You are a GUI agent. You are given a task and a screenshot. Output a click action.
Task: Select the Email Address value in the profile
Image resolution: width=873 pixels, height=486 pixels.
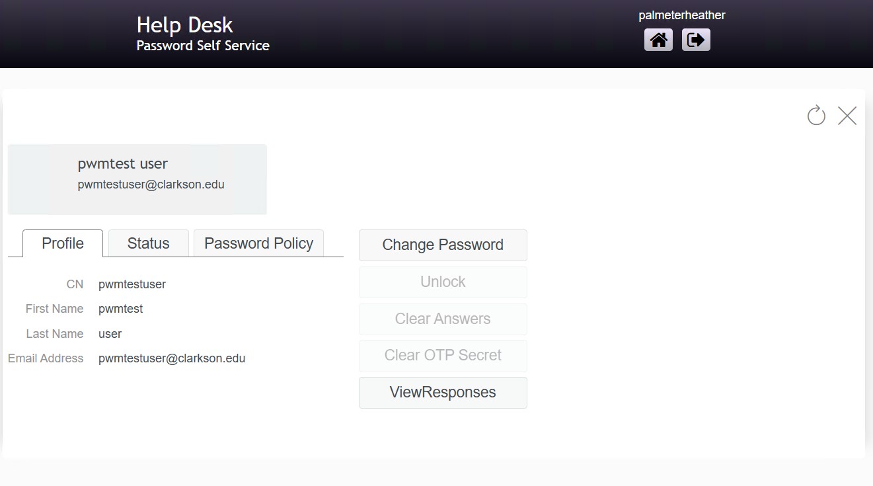(172, 358)
